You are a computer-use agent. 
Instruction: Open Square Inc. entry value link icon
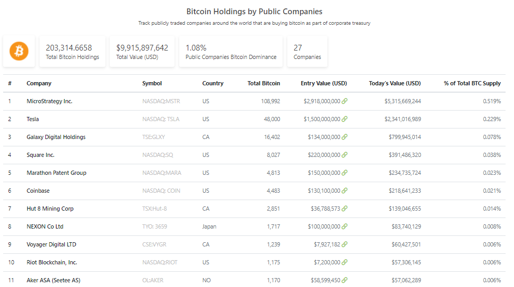[345, 155]
